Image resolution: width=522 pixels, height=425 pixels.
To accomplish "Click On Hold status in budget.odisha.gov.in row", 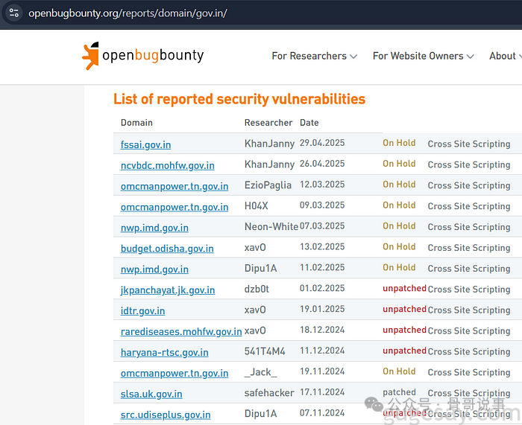I will 399,247.
